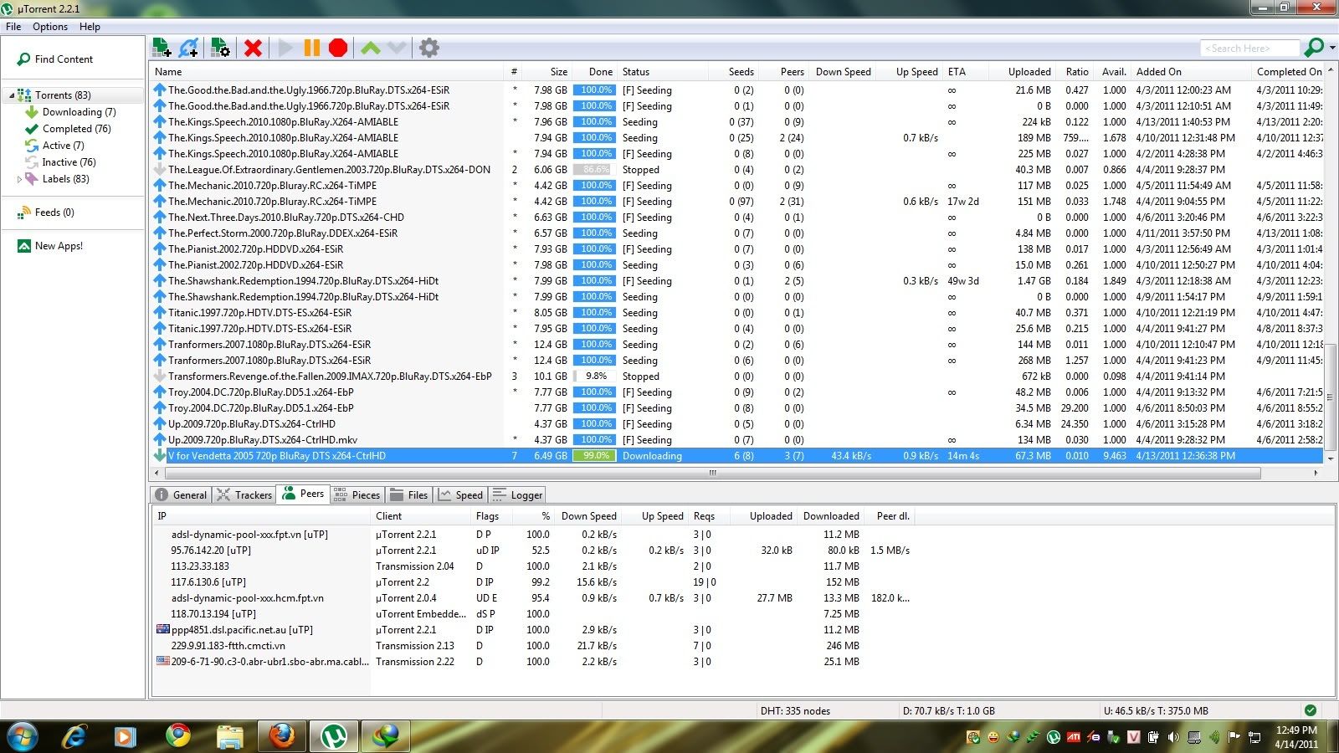Click the Add Torrent toolbar icon
The image size is (1339, 753).
point(162,48)
